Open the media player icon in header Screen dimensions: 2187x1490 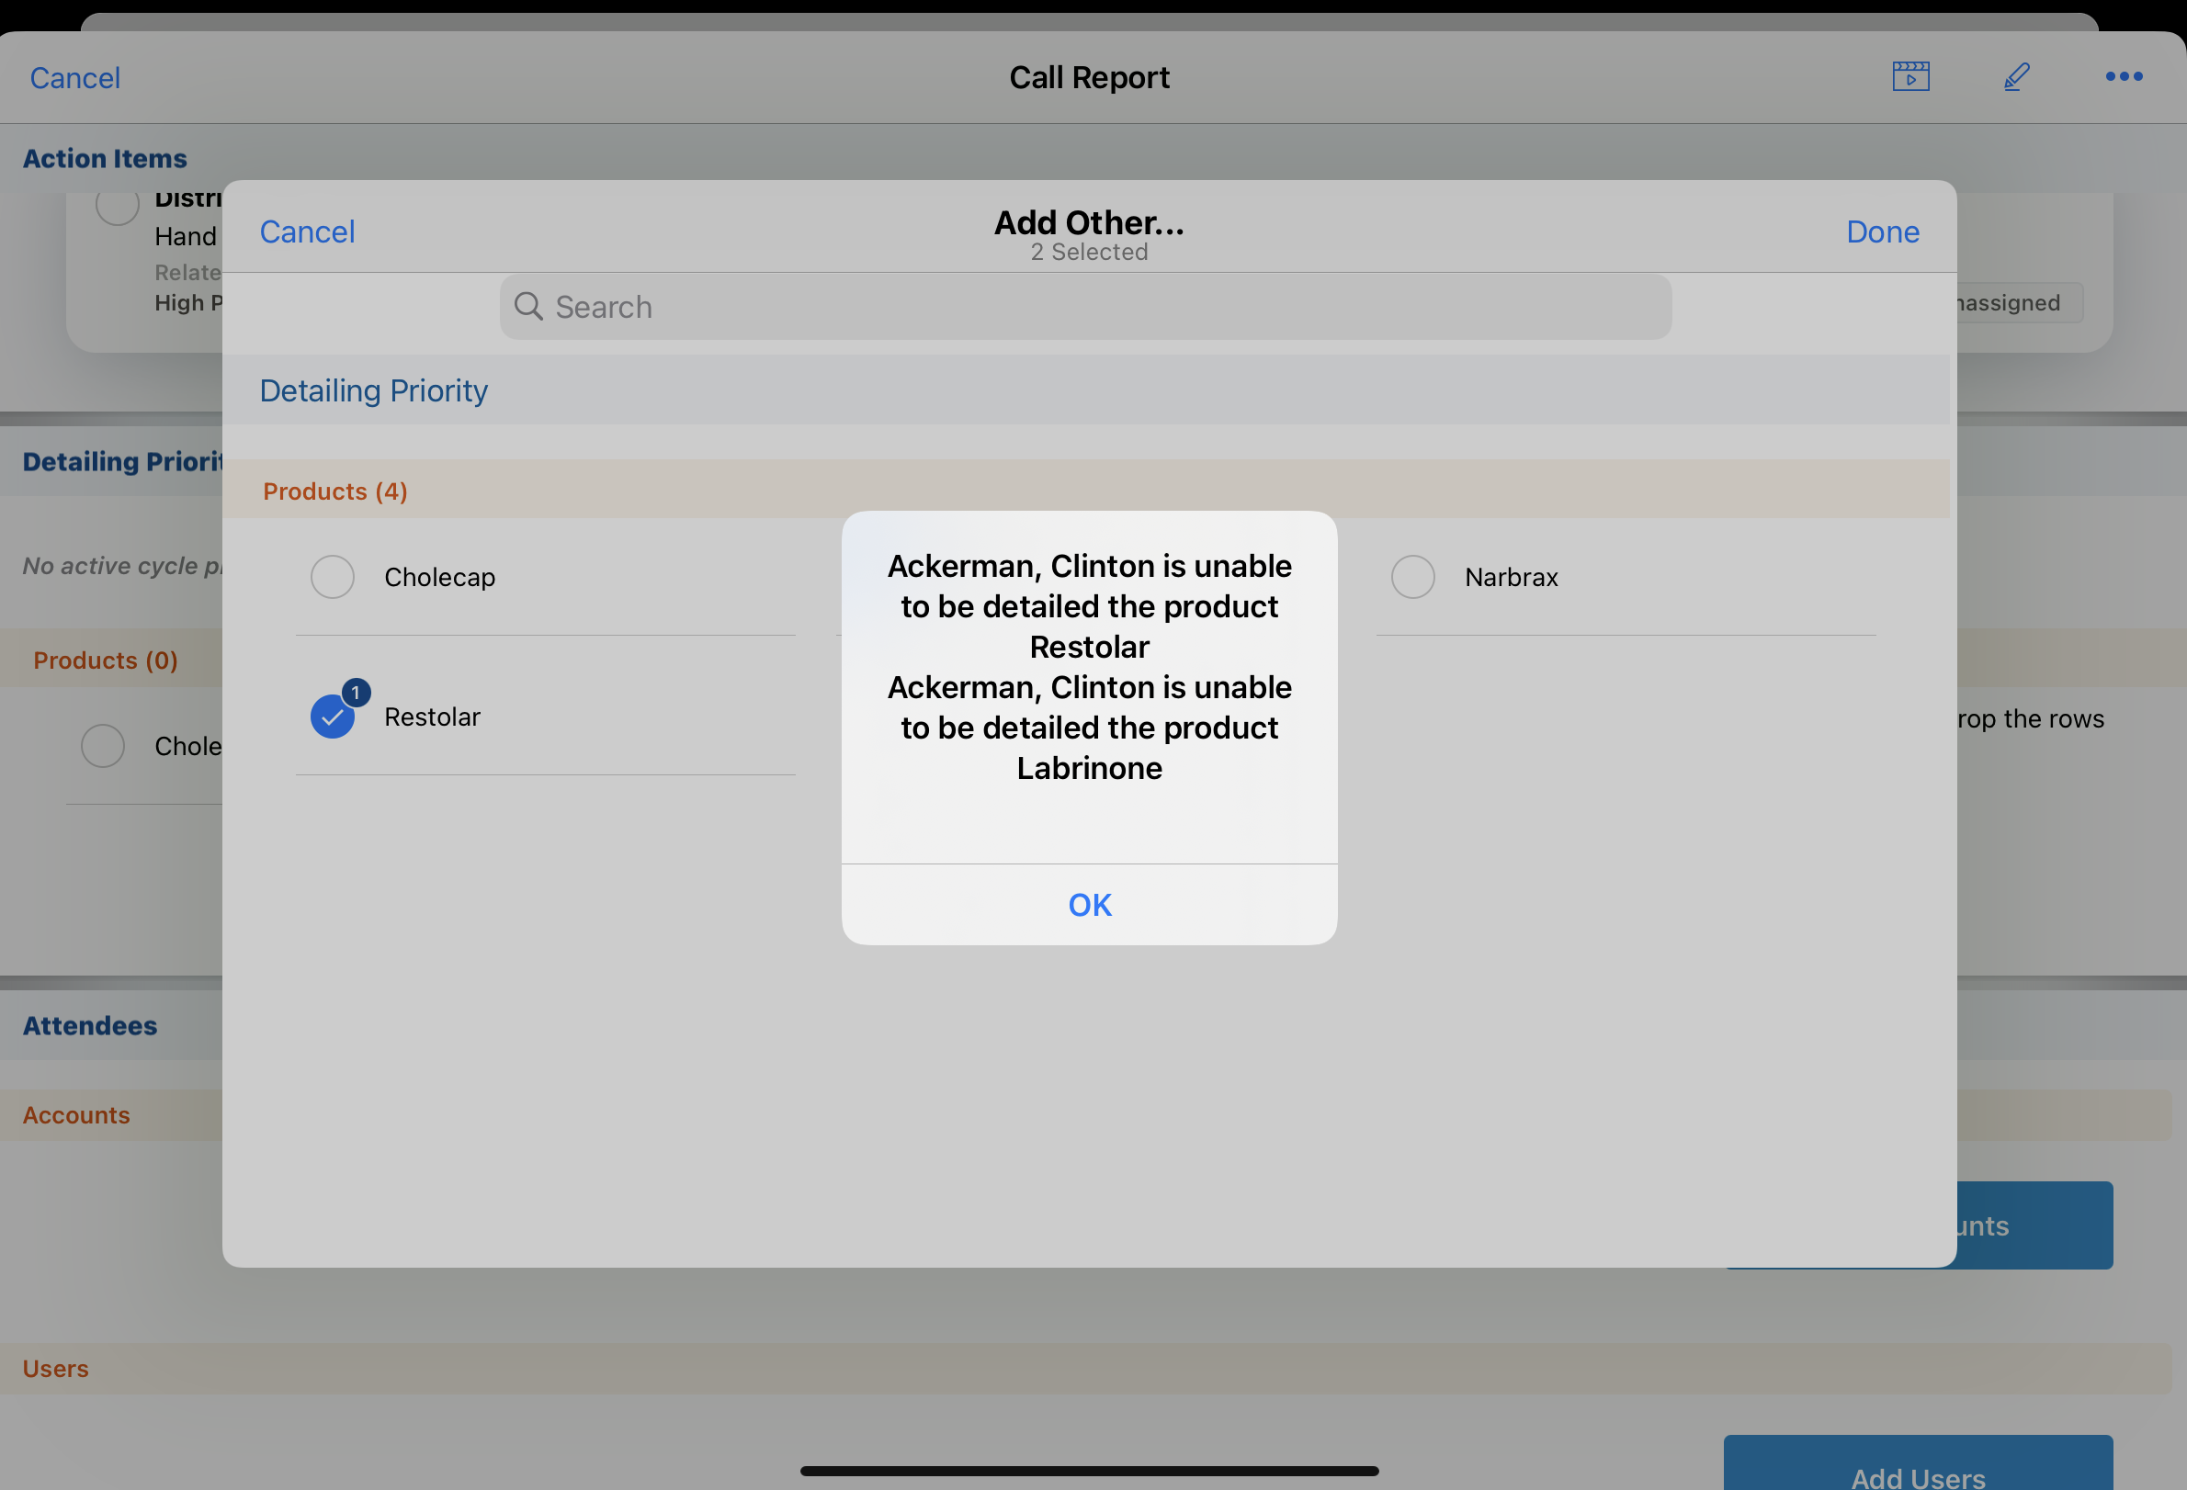click(x=1910, y=76)
